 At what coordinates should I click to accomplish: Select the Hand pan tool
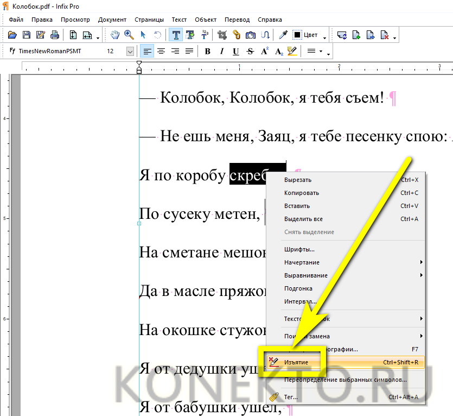(x=115, y=35)
